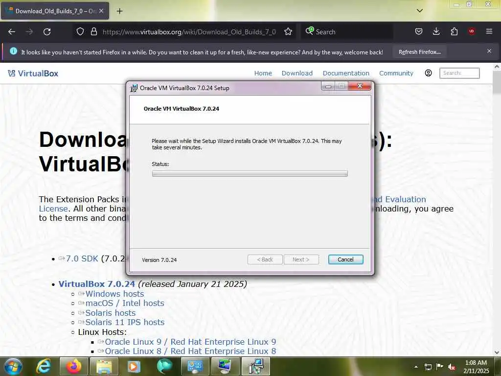Click the disabled Next button in Setup

[x=301, y=259]
